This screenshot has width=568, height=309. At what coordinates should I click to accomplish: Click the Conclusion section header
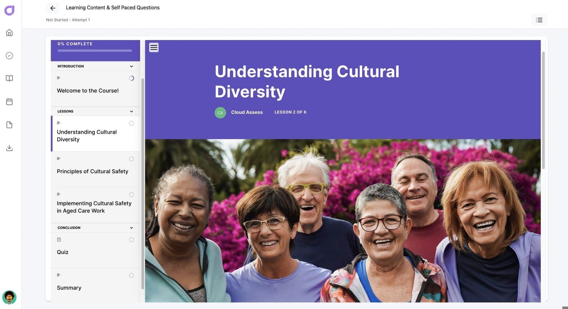(x=95, y=228)
